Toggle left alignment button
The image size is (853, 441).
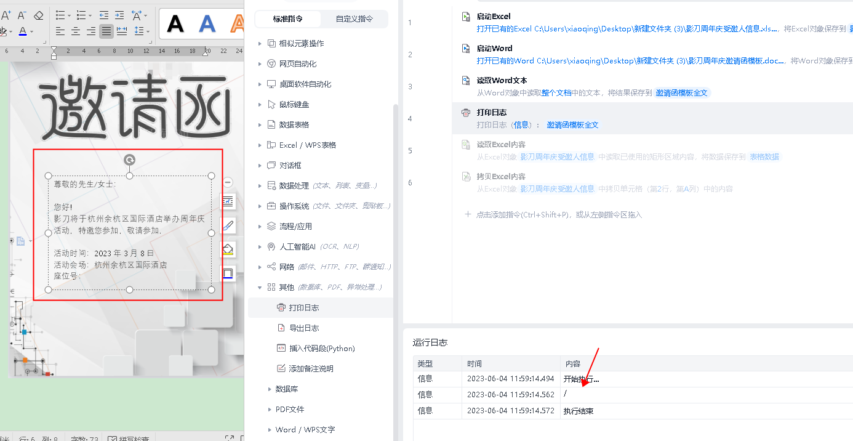tap(60, 31)
